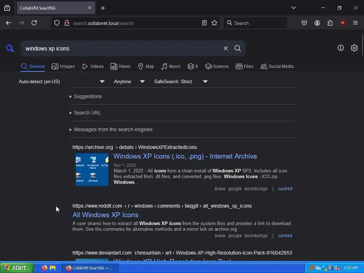The height and width of the screenshot is (273, 364).
Task: Switch to the Science tab
Action: (x=216, y=66)
